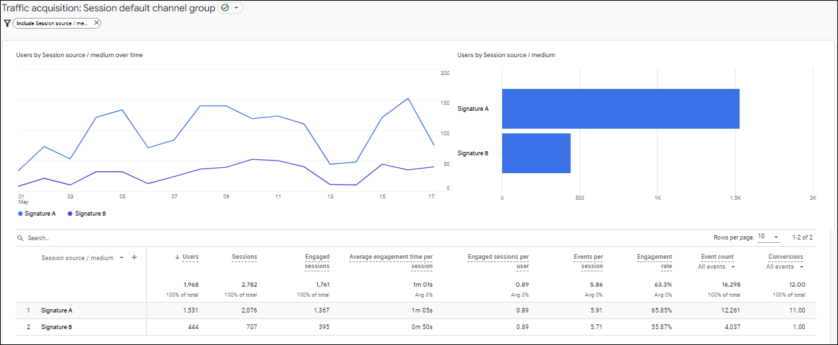Sort by the Engagement rate column header

[654, 261]
